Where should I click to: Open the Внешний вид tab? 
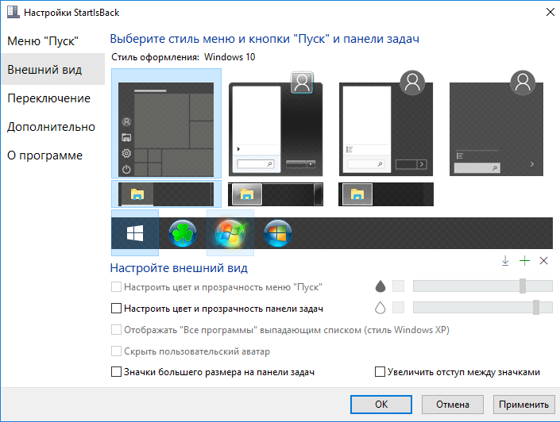tap(53, 69)
